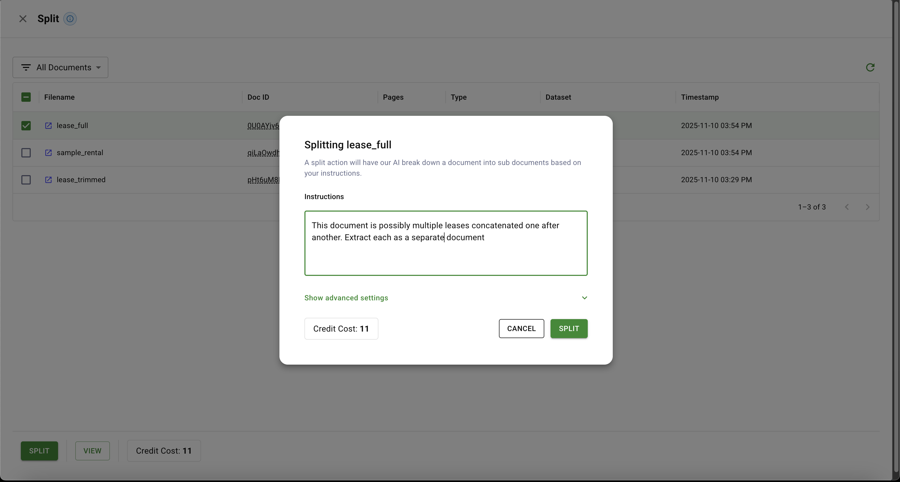Confirm with the dialog's green SPLIT button

568,329
